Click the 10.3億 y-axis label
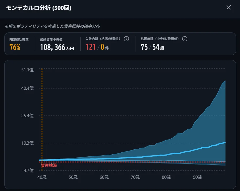240x191 pixels. pyautogui.click(x=27, y=143)
